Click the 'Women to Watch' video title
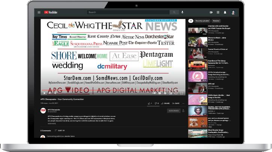The width and height of the screenshot is (272, 152). pyautogui.click(x=217, y=39)
